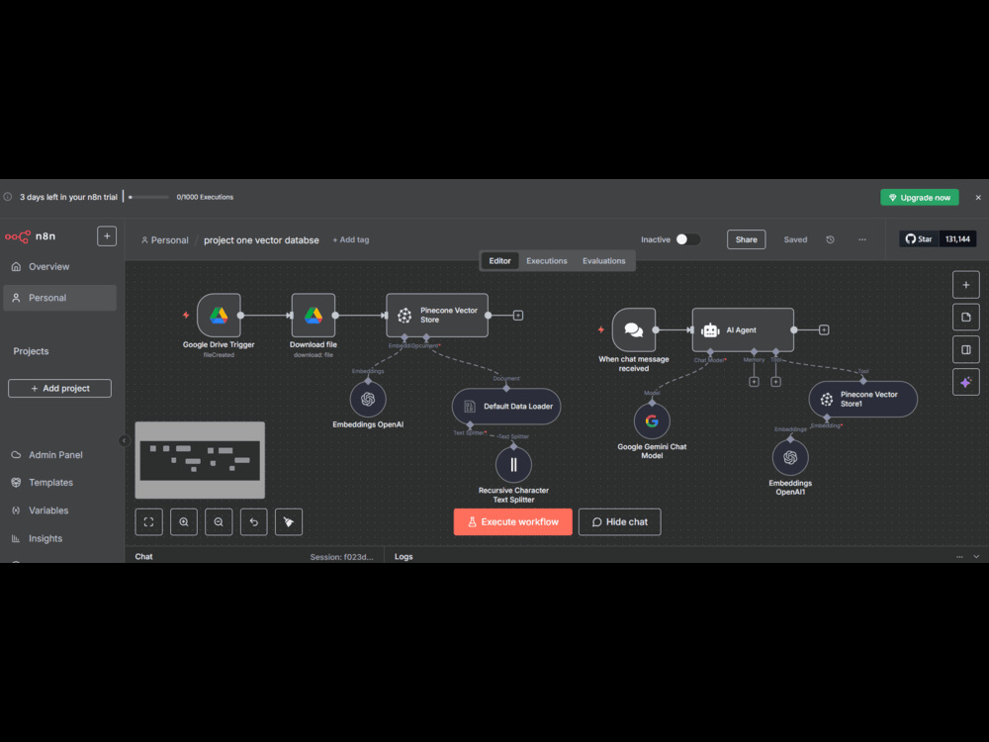Select the Download file node
This screenshot has height=742, width=989.
(x=314, y=315)
